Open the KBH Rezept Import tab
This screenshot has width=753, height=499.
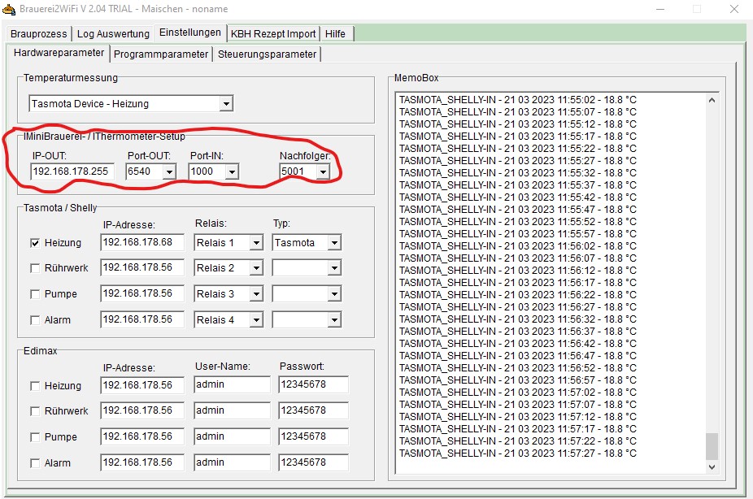point(273,34)
